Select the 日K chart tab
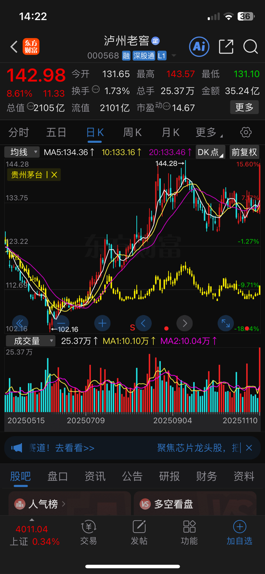This screenshot has width=265, height=574. [x=95, y=133]
